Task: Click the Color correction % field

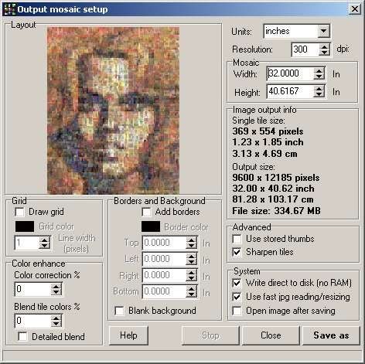Action: (32, 289)
